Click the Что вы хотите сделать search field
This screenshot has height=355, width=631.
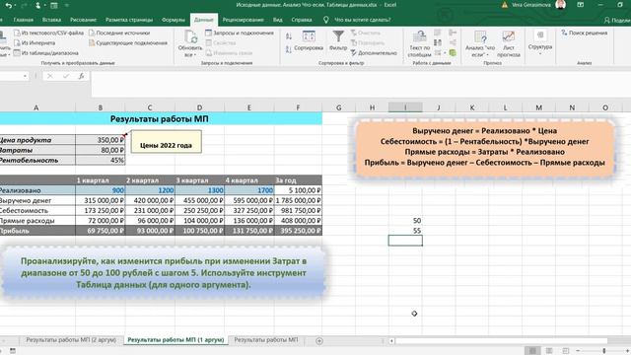363,20
